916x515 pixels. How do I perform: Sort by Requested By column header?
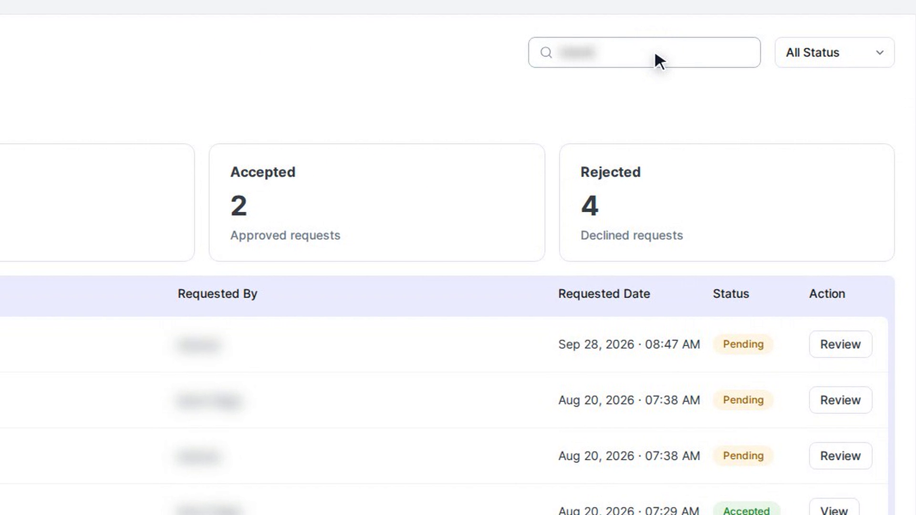pos(218,294)
